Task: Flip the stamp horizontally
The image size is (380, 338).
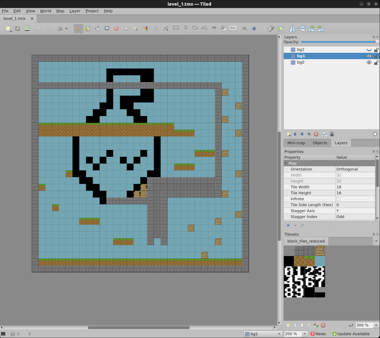Action: (292, 28)
